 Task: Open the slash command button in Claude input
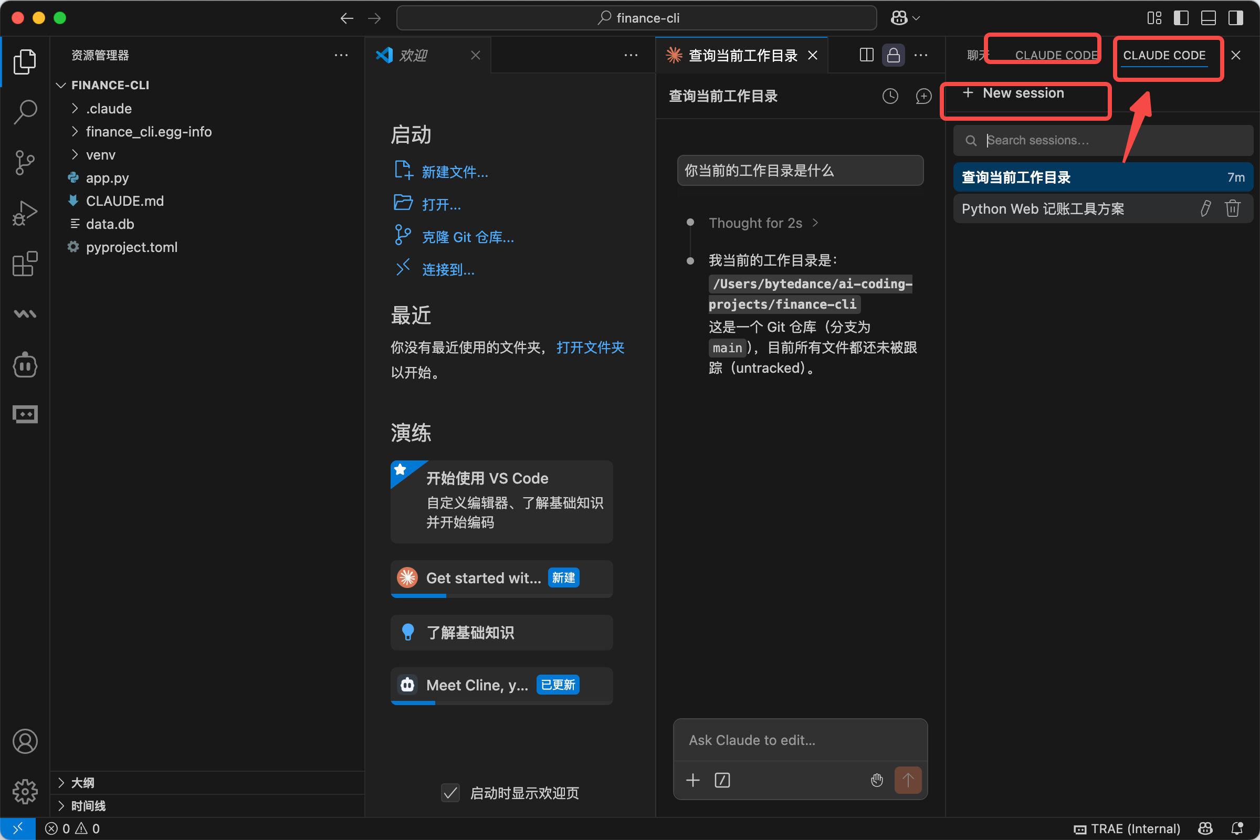pos(722,780)
